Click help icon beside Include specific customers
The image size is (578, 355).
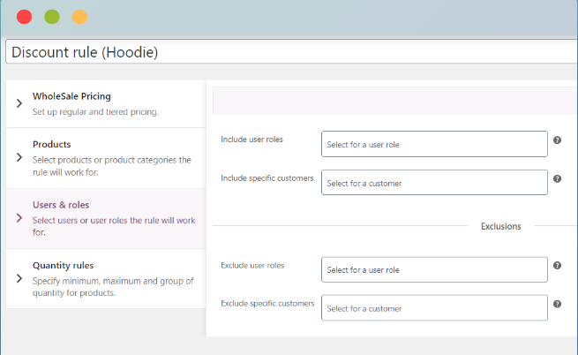(557, 179)
